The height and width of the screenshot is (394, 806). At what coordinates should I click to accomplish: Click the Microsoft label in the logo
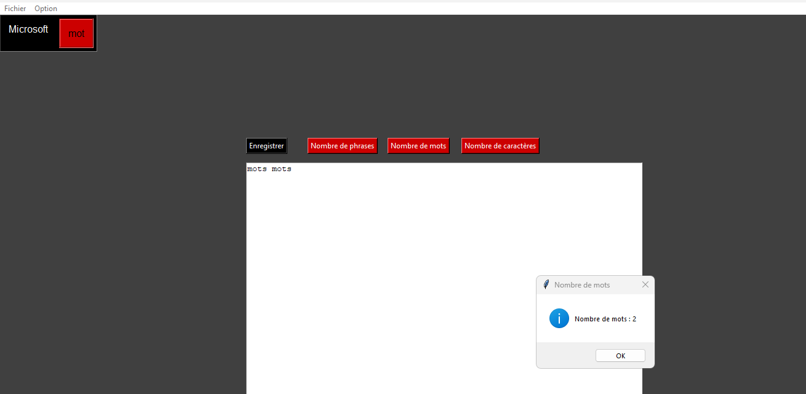coord(28,30)
